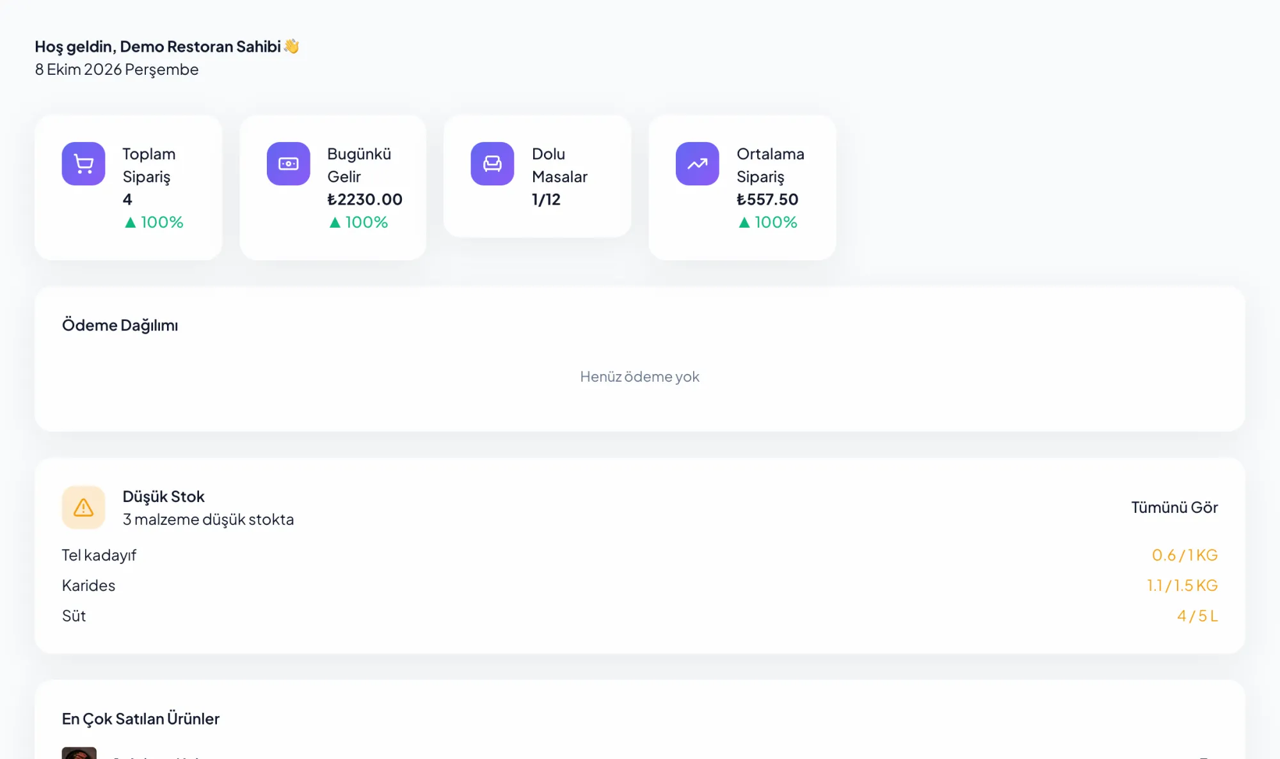Click the 0.6 / 1 KG stock value

tap(1185, 555)
